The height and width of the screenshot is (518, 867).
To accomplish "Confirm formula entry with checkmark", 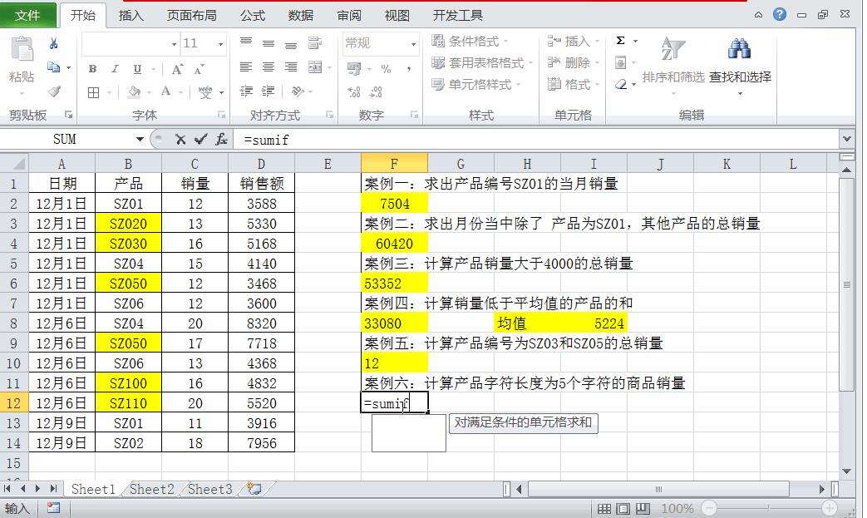I will click(200, 140).
